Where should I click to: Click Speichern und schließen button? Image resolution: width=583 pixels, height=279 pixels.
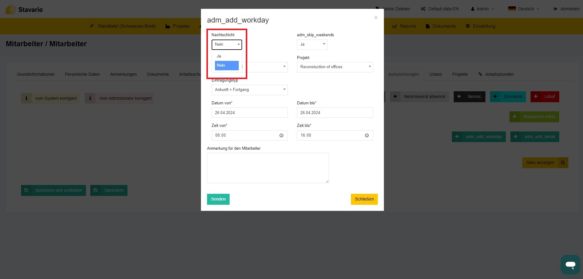coord(53,190)
